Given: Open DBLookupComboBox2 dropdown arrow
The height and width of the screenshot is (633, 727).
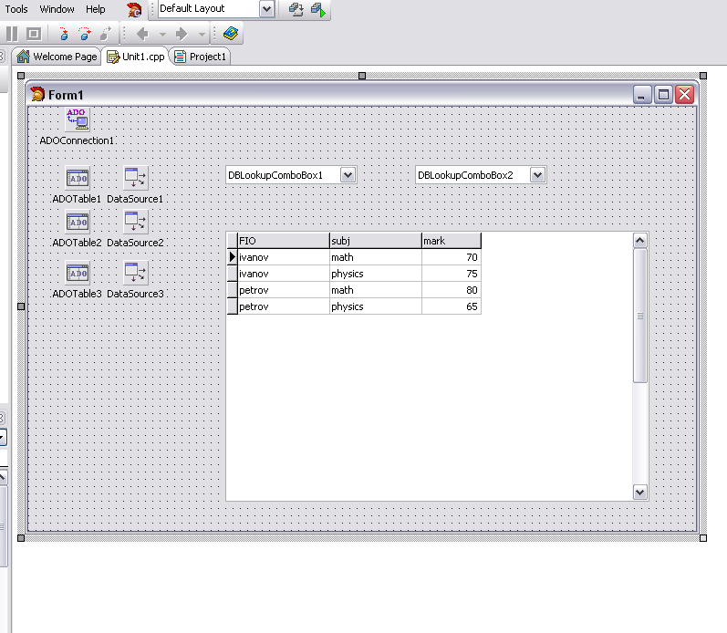Looking at the screenshot, I should pyautogui.click(x=537, y=175).
